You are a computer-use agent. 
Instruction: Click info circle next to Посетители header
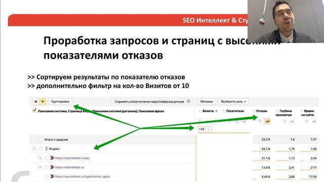224,111
